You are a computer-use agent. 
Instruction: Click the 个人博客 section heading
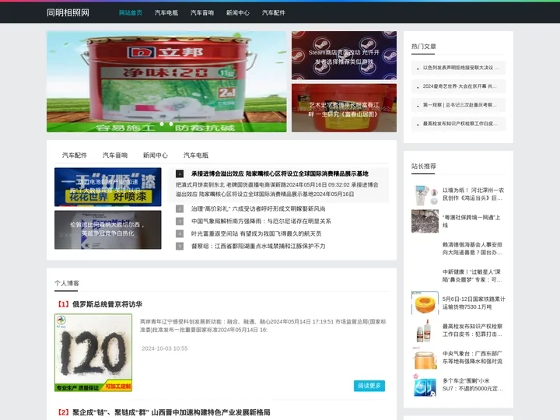(x=67, y=283)
